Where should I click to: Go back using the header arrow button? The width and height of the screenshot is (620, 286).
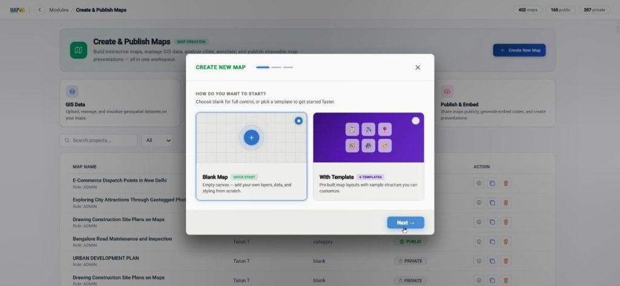pos(39,10)
